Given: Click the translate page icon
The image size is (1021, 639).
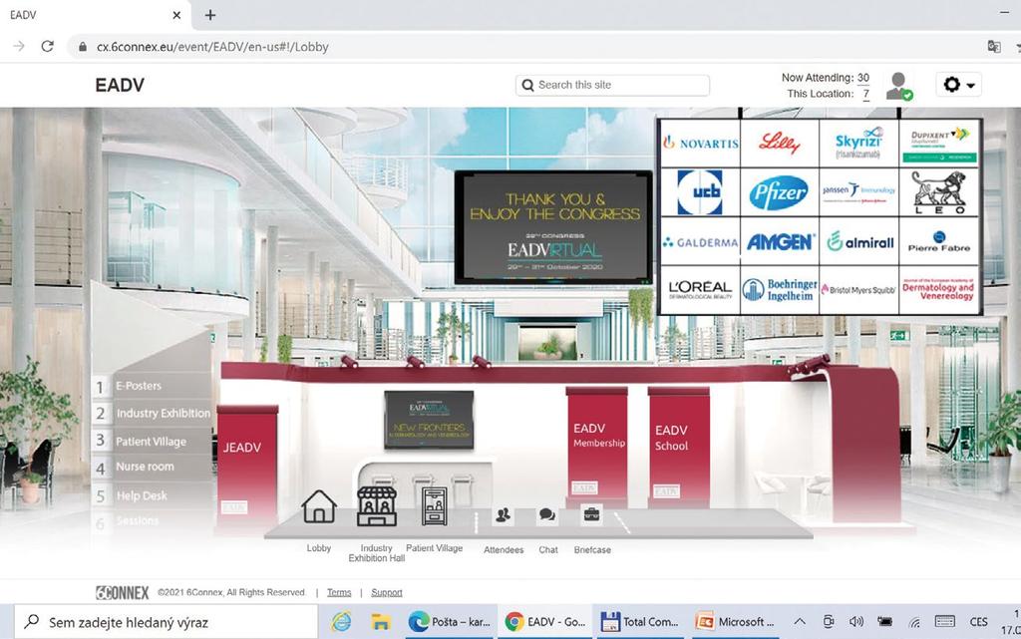Looking at the screenshot, I should click(994, 46).
